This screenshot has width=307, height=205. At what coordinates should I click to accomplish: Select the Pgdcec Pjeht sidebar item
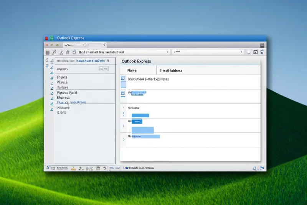point(67,93)
